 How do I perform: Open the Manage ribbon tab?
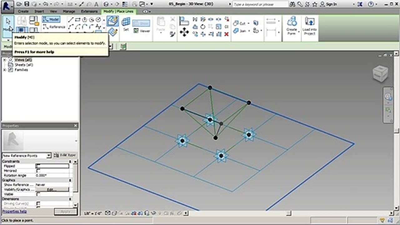click(69, 11)
